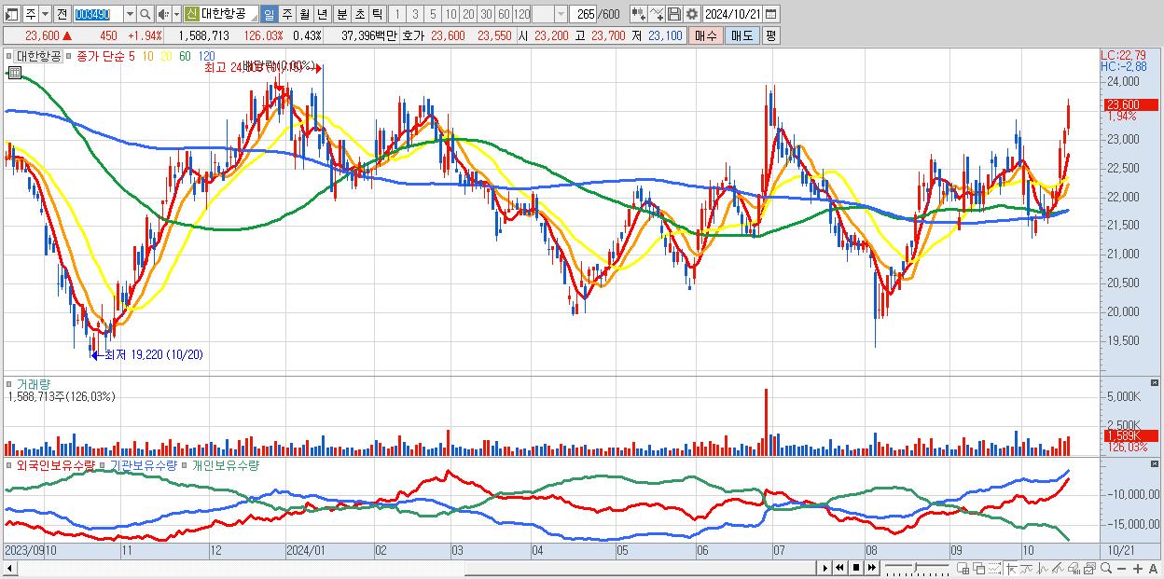
Task: Click the 매도 sell button
Action: coord(741,35)
